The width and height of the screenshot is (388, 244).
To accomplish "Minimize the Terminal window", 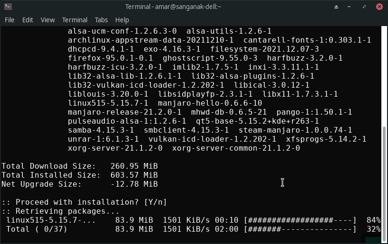I will (349, 7).
